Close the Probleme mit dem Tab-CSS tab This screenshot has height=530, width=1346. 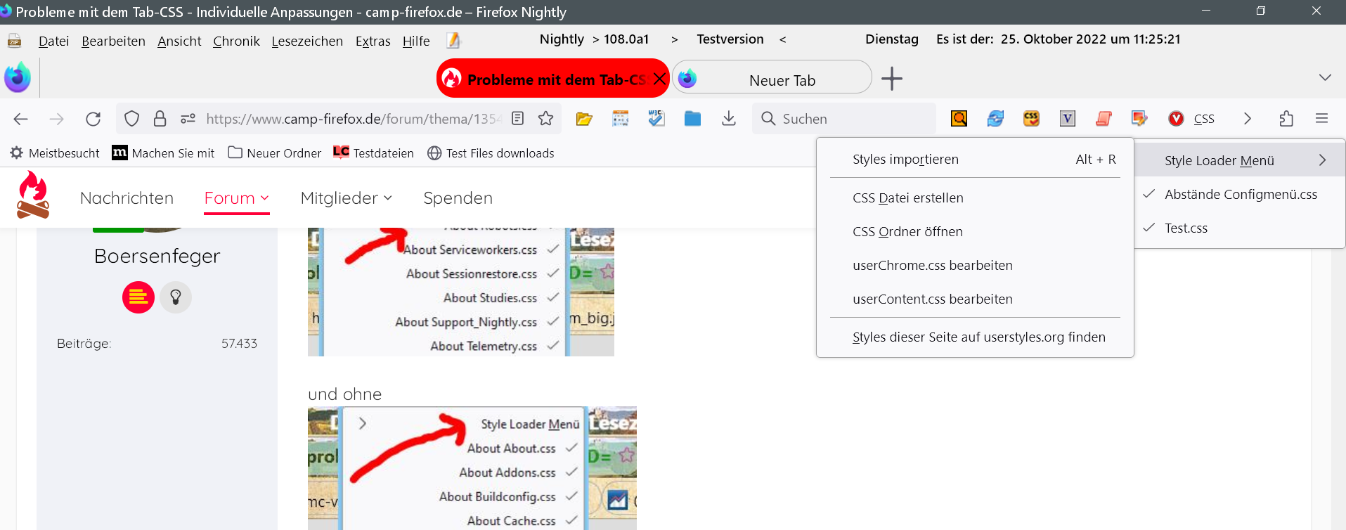pyautogui.click(x=659, y=79)
